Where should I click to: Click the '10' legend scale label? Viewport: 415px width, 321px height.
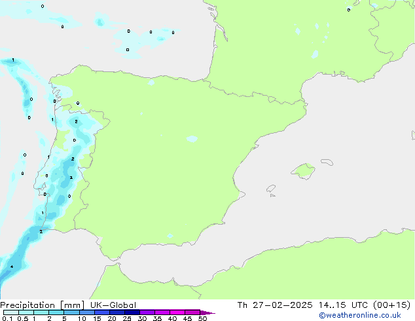(82, 318)
